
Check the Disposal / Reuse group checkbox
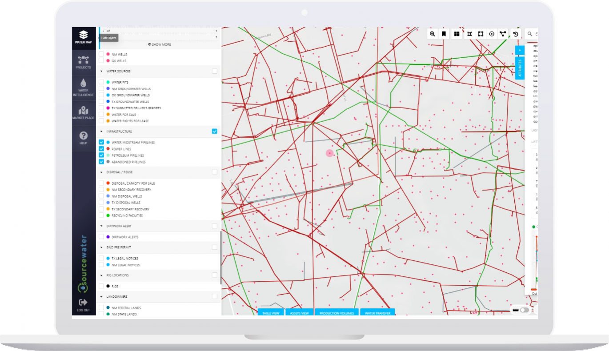[215, 172]
